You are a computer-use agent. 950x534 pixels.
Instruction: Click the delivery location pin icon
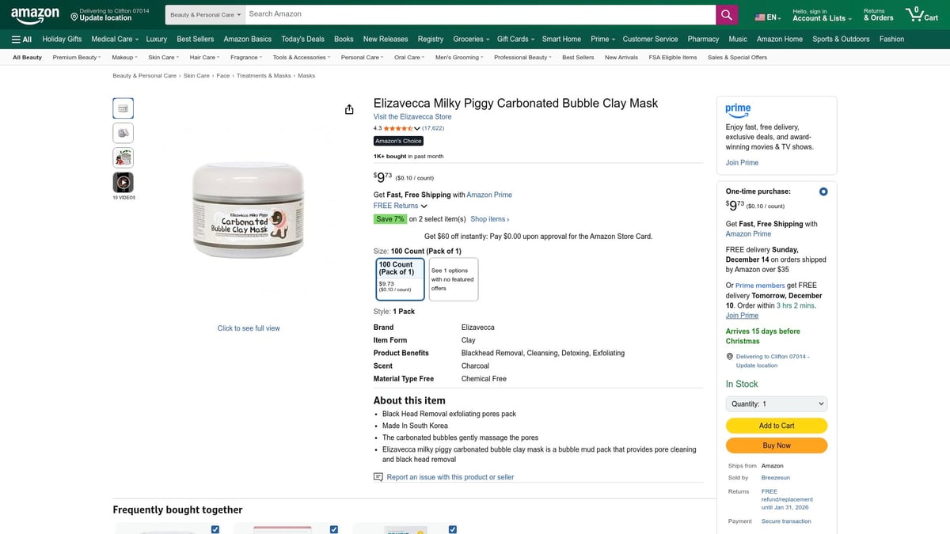729,356
